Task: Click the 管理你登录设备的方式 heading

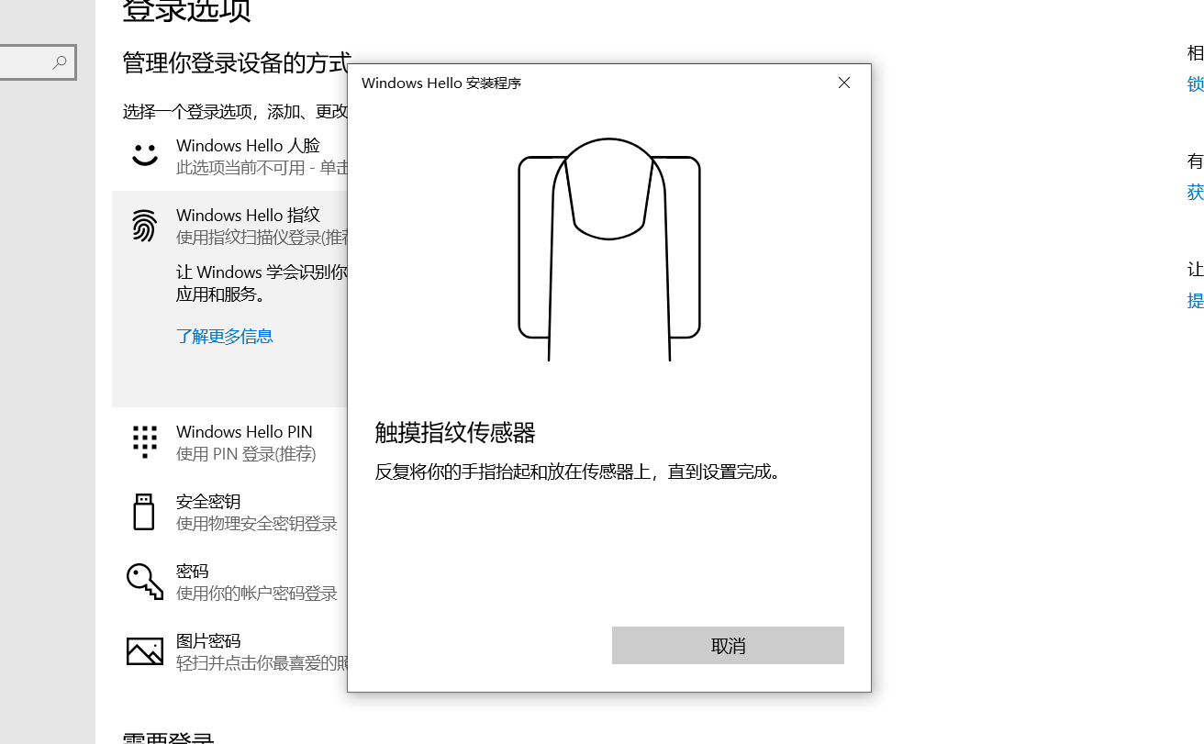Action: 237,63
